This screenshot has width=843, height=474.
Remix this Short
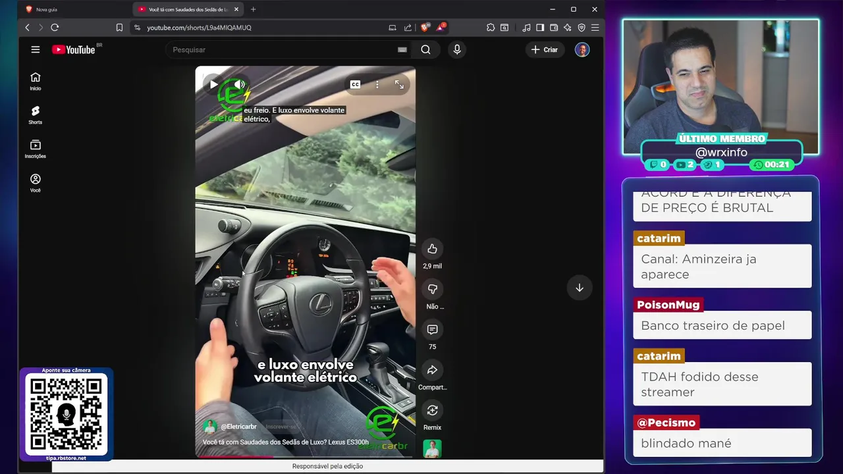tap(432, 410)
